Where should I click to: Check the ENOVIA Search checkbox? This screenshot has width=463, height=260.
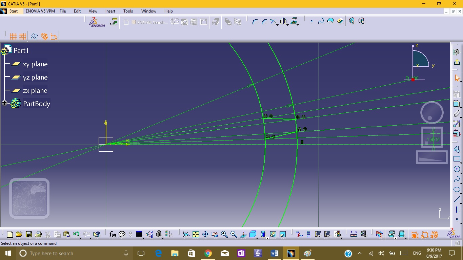(134, 22)
